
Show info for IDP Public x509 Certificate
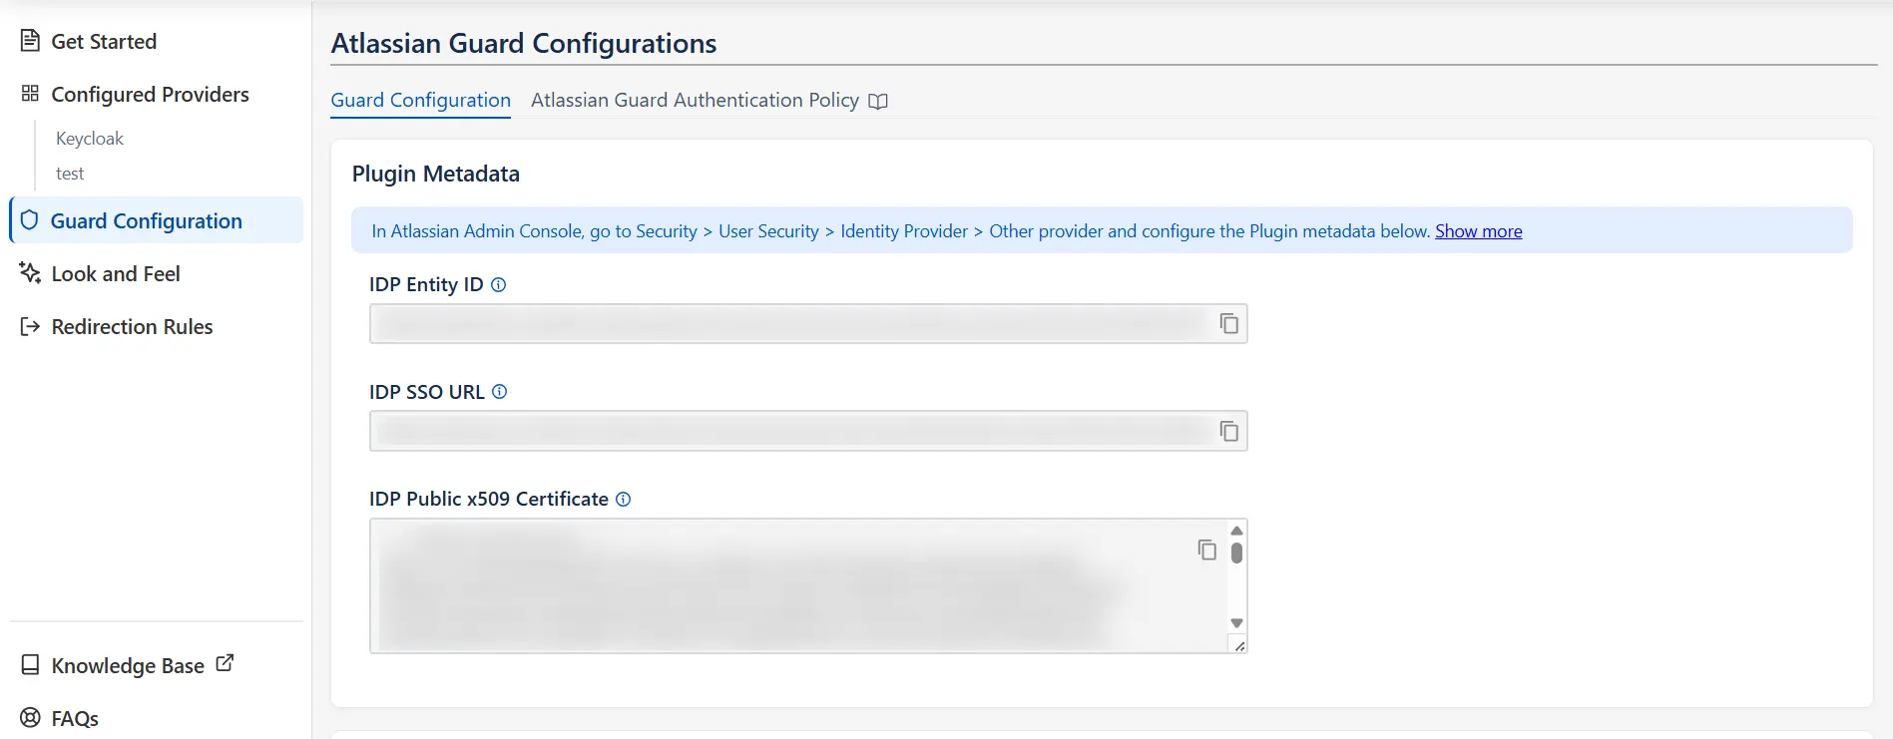coord(624,500)
